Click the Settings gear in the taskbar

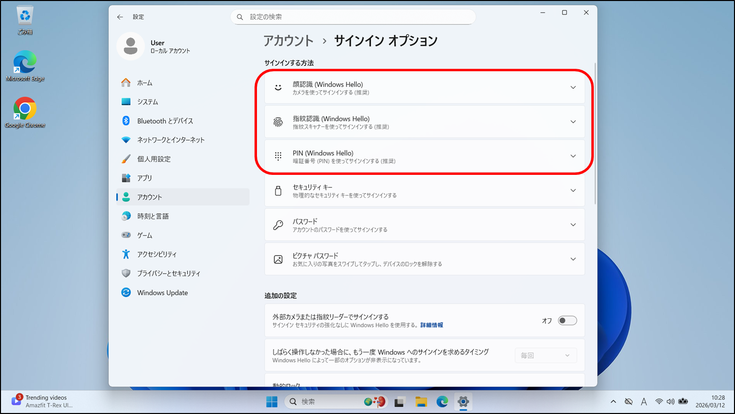[x=464, y=402]
